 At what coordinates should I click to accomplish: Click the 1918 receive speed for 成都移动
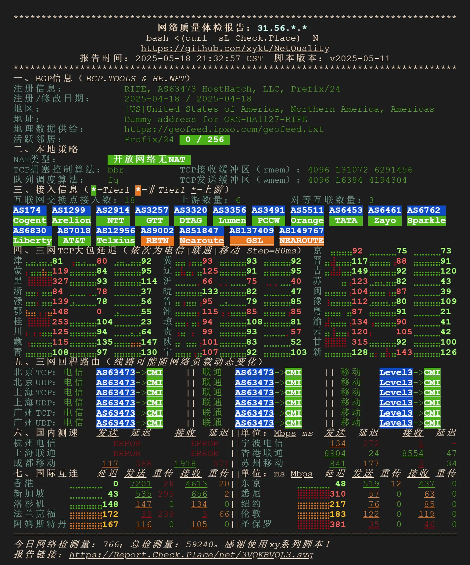(185, 464)
